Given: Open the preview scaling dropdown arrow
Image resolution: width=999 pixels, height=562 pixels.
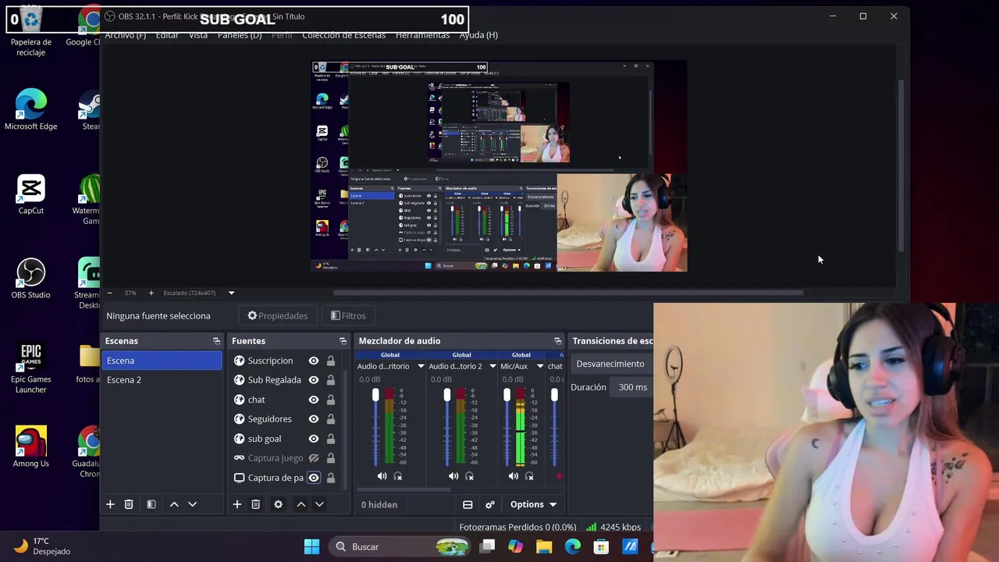Looking at the screenshot, I should coord(231,293).
